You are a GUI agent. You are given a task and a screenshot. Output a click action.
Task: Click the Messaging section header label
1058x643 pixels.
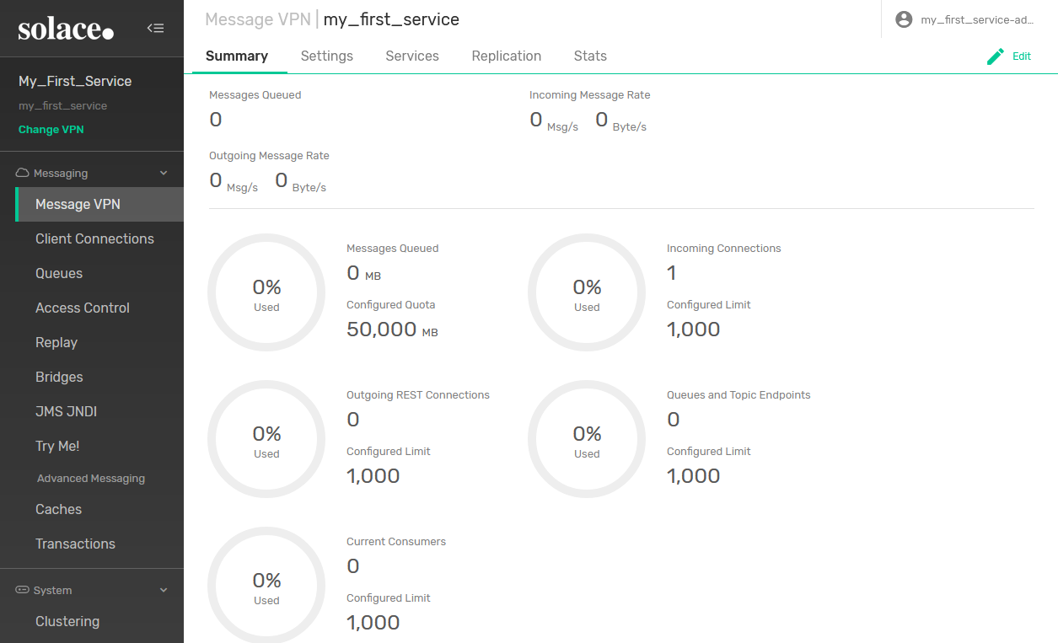(61, 173)
